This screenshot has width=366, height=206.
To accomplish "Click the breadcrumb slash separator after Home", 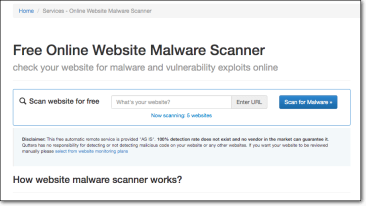I will 38,11.
